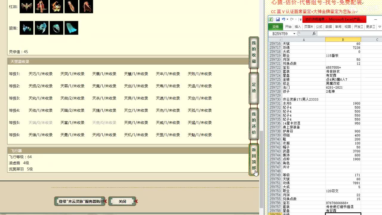Screen dimensions: 382x215
Task: Click the red cape icon in 红泪 row
Action: pyautogui.click(x=86, y=6)
